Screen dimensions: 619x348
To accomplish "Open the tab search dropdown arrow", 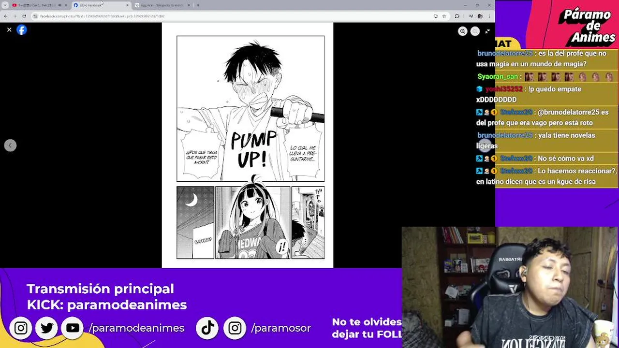I will pyautogui.click(x=4, y=5).
